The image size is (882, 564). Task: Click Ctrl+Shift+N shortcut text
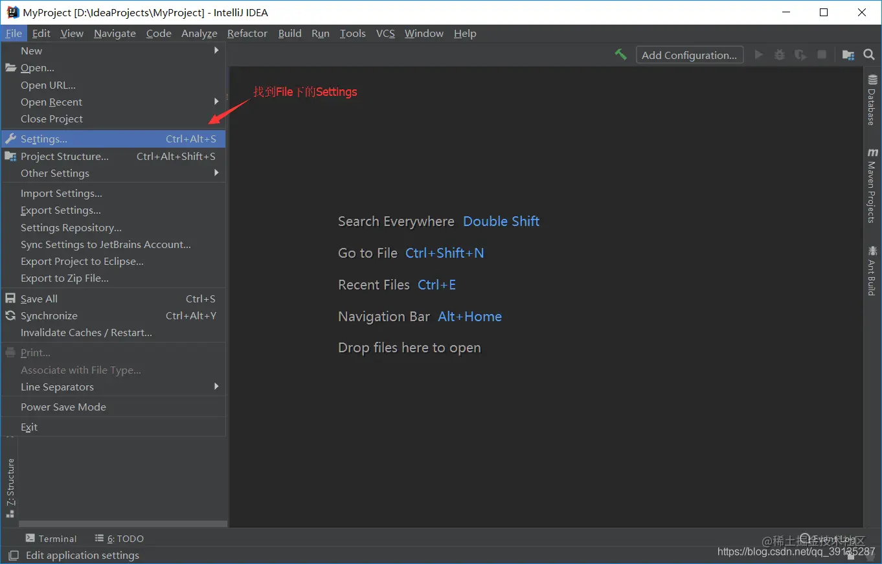coord(445,253)
